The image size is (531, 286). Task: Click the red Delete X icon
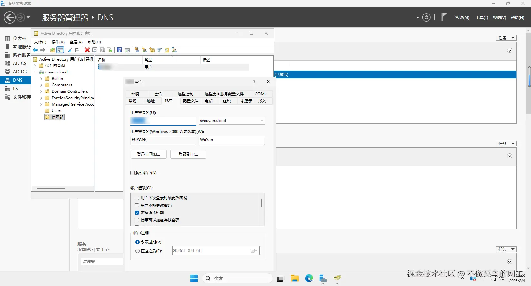(x=87, y=50)
